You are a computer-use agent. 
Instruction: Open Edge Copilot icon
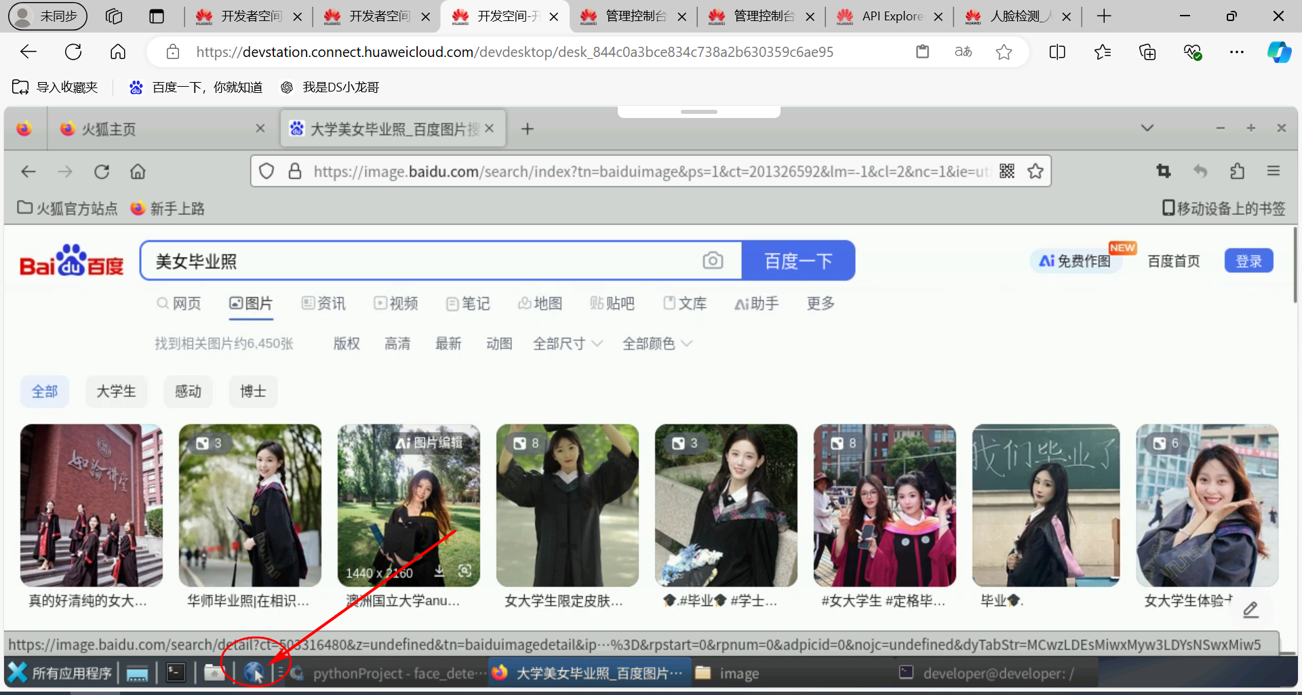pyautogui.click(x=1279, y=52)
